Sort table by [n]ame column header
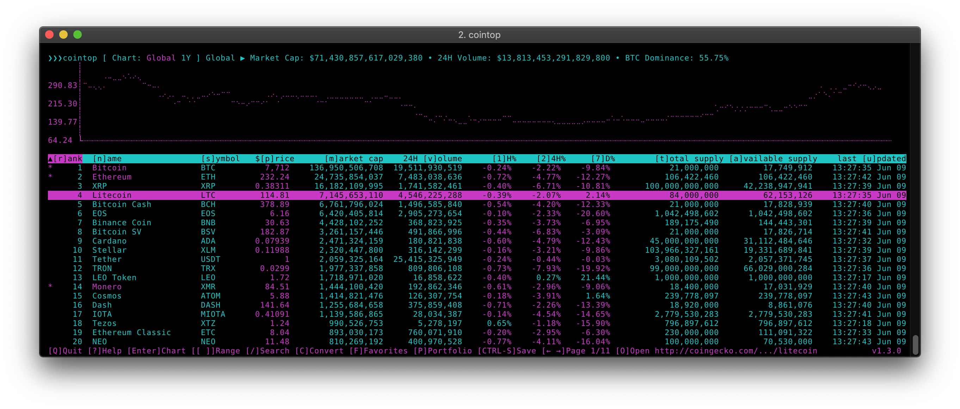The width and height of the screenshot is (960, 409). click(107, 158)
